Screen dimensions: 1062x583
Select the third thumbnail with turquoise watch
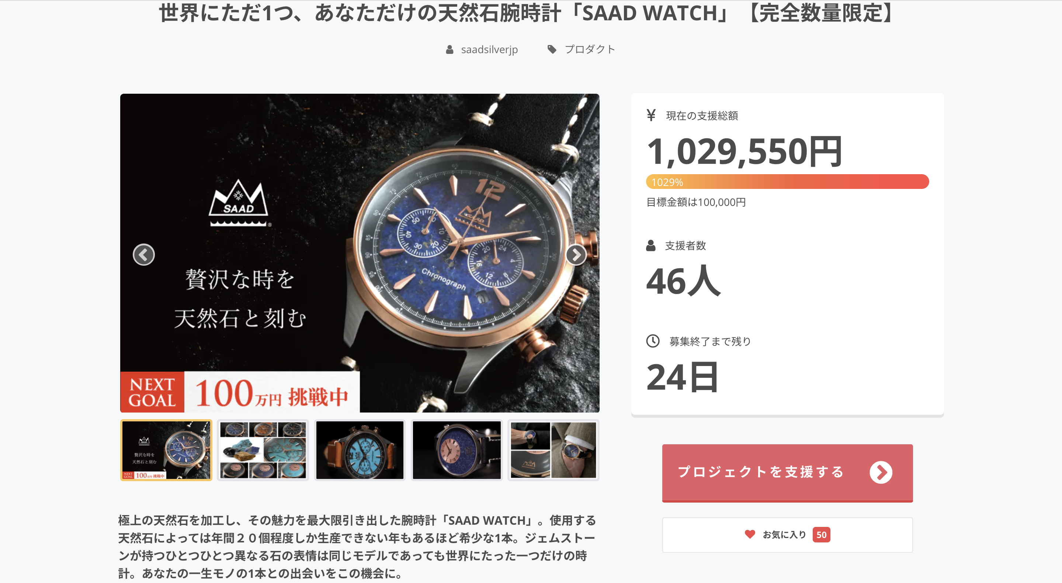[360, 450]
